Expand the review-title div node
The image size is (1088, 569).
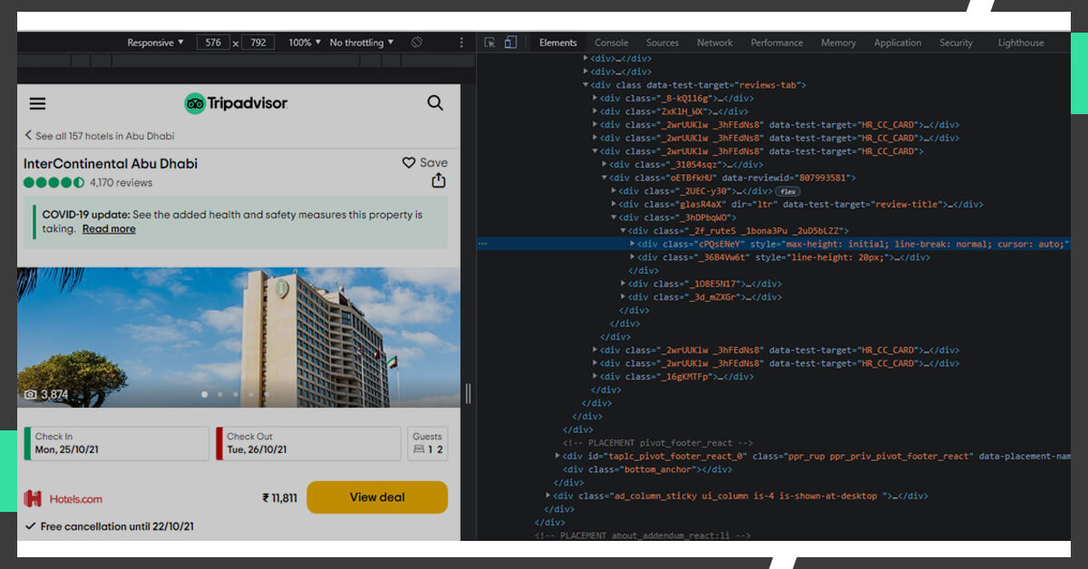tap(614, 205)
